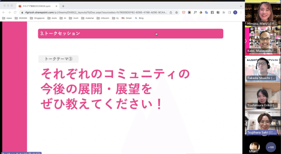
Task: Open the Extensions puzzle piece menu
Action: tap(224, 12)
